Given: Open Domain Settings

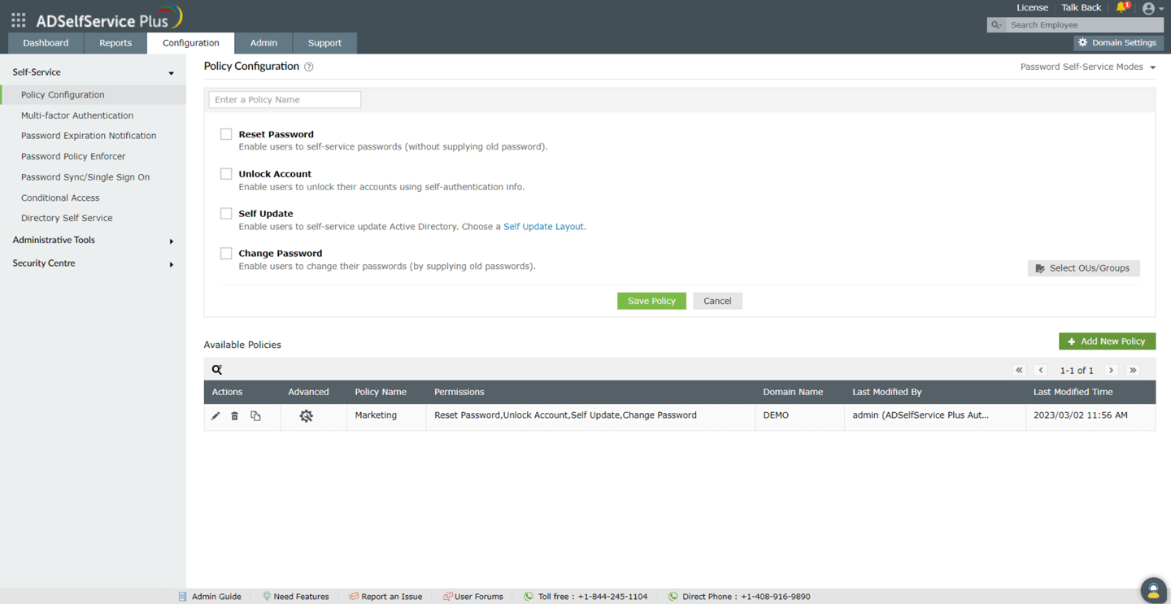Looking at the screenshot, I should (1117, 43).
